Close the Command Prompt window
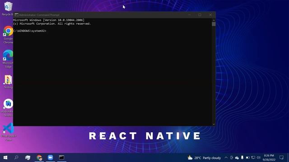Screen dimensions: 289x162 click(x=210, y=15)
